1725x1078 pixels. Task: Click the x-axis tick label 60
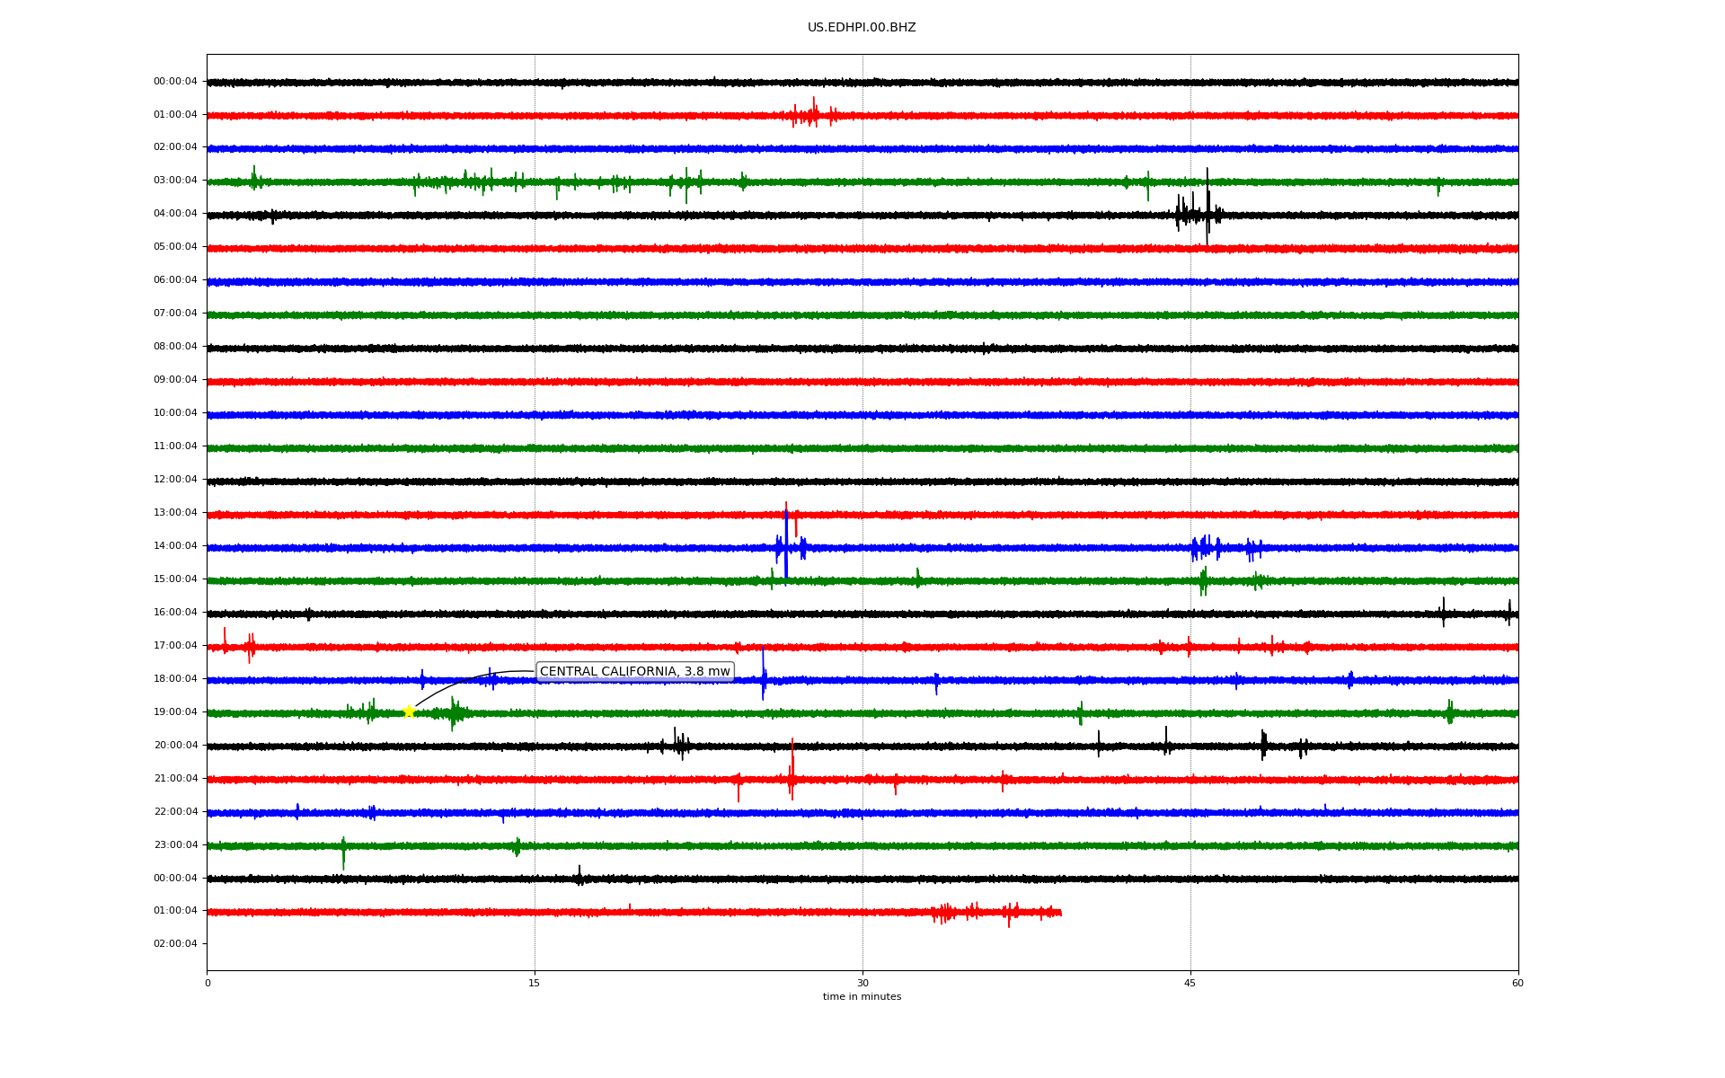pyautogui.click(x=1517, y=984)
